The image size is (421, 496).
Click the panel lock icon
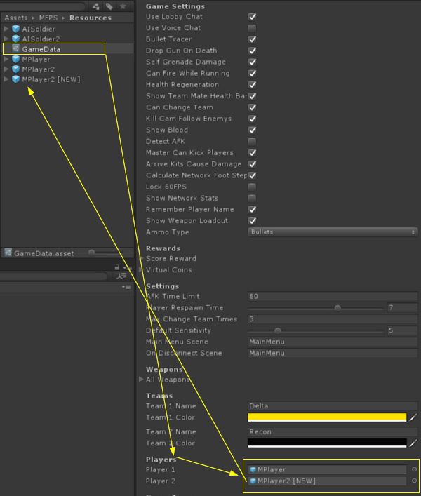(118, 267)
